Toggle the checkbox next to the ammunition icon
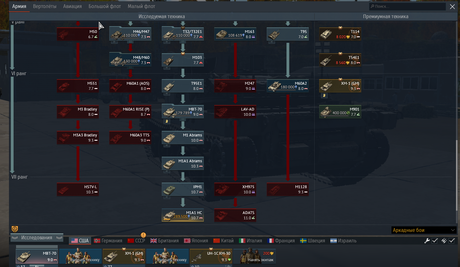The width and height of the screenshot is (460, 267). pyautogui.click(x=452, y=241)
